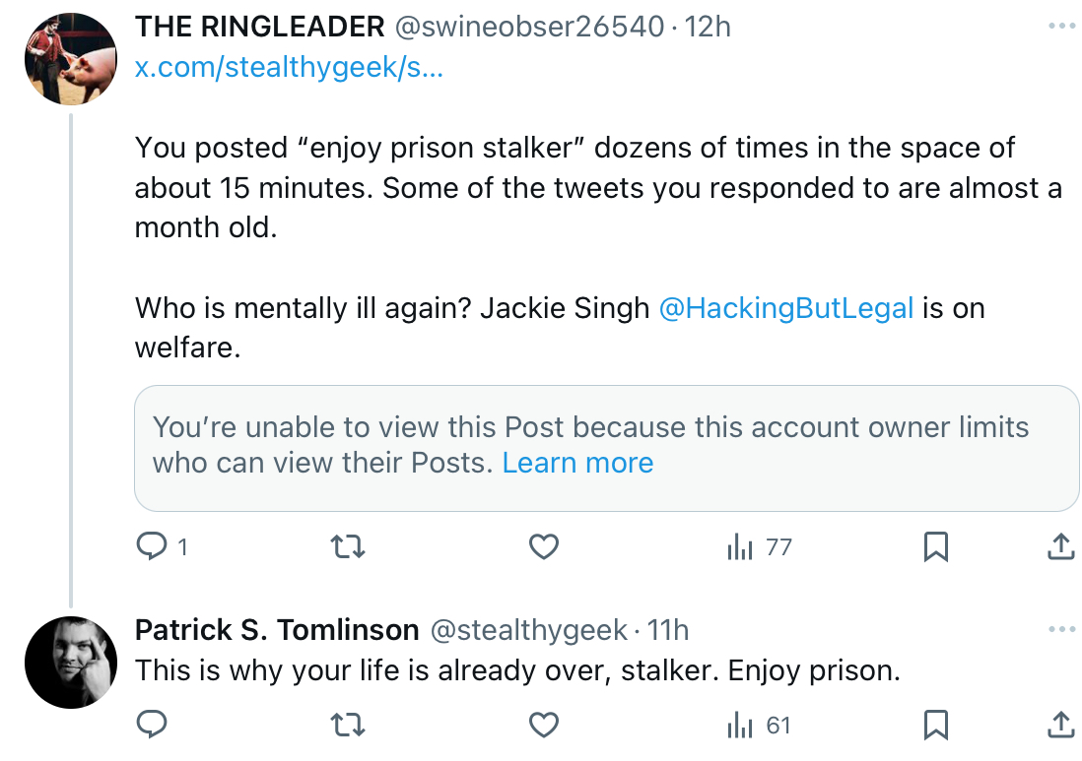The image size is (1082, 761).
Task: Open more options for THE RINGLEADER's post
Action: pos(1061,27)
